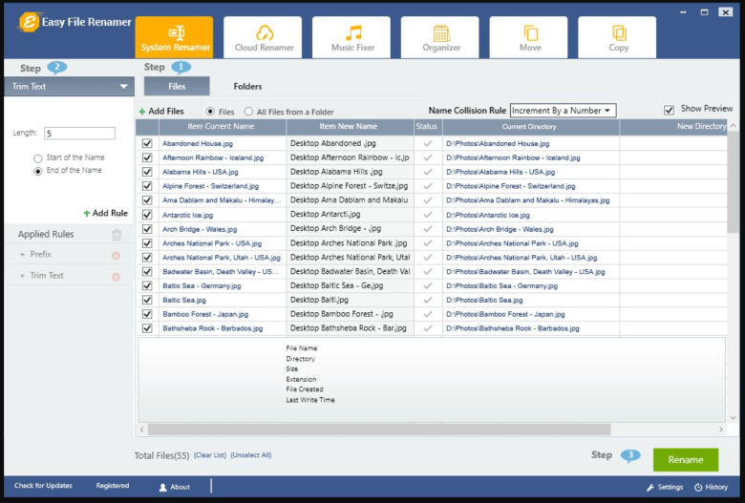Click the Registered status link
Image resolution: width=745 pixels, height=503 pixels.
tap(113, 486)
